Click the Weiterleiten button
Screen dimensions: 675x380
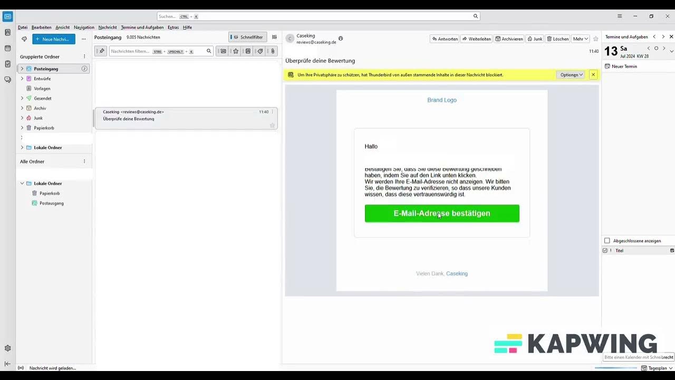pyautogui.click(x=477, y=39)
